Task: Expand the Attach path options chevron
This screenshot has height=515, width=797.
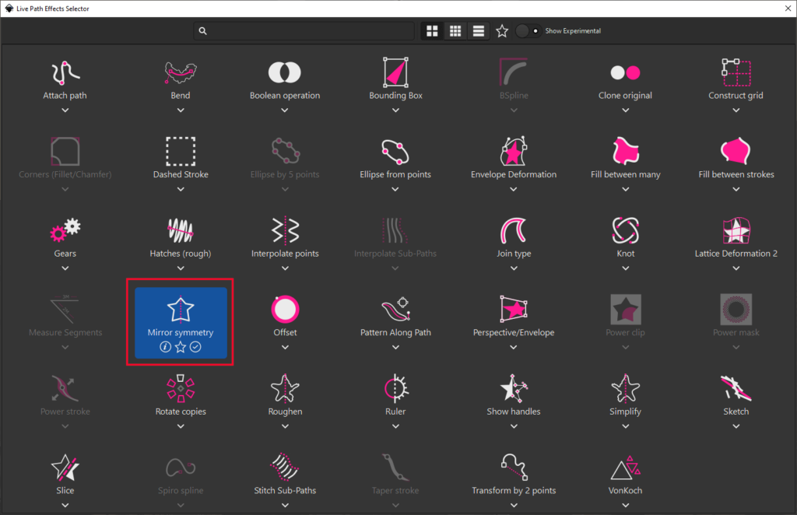Action: coord(65,111)
